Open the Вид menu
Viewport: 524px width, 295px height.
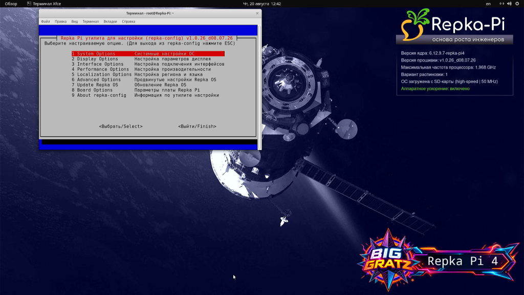pos(75,22)
